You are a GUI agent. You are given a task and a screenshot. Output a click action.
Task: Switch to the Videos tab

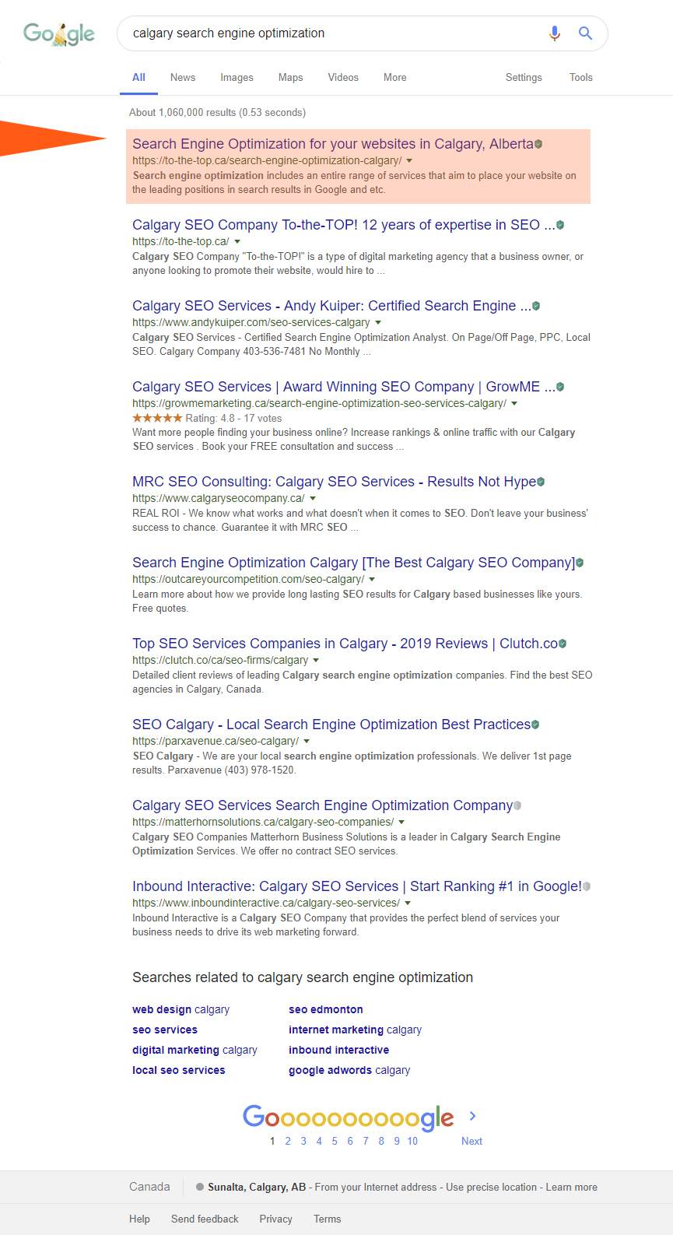tap(343, 78)
